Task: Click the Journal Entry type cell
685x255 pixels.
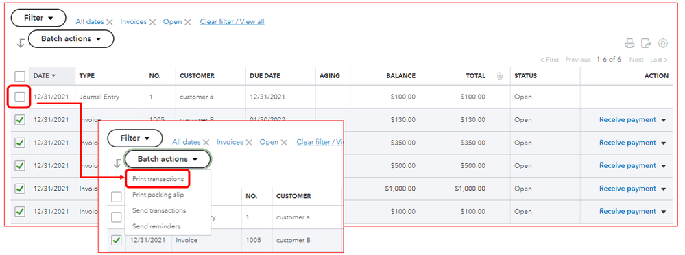Action: (99, 97)
